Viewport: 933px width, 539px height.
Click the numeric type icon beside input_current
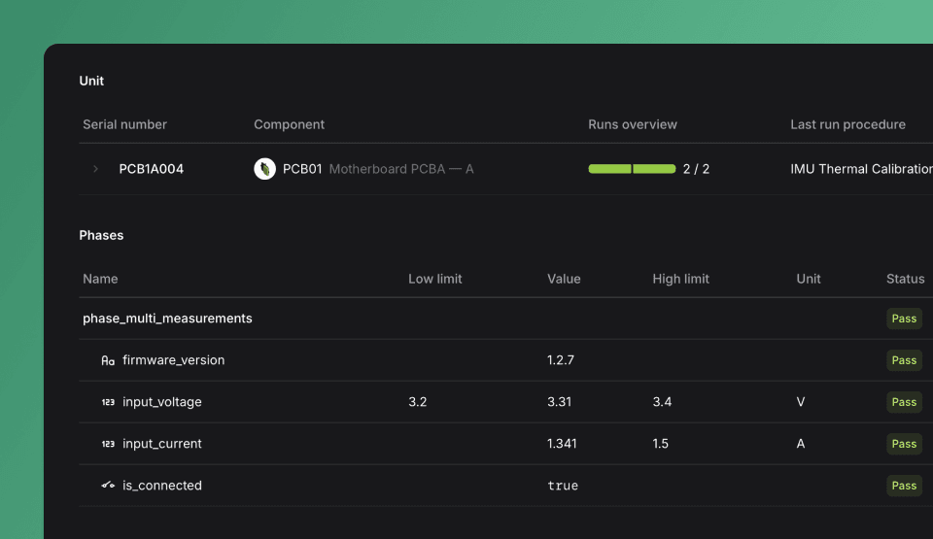(108, 444)
